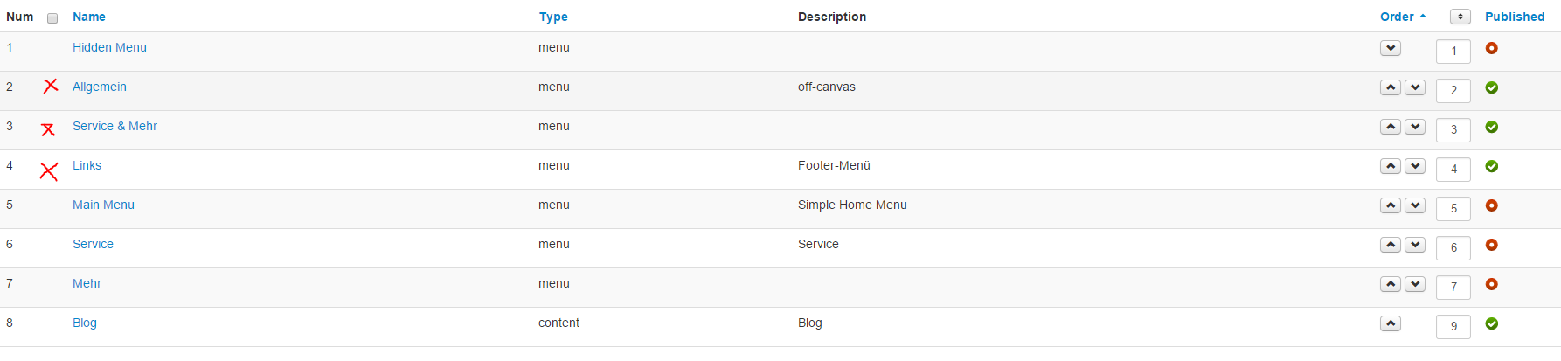Save order using the header order button
1561x361 pixels.
pyautogui.click(x=1460, y=17)
